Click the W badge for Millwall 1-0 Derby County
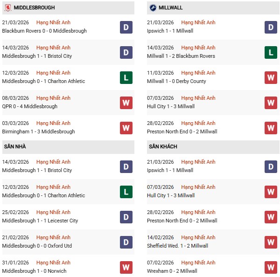 pos(271,77)
